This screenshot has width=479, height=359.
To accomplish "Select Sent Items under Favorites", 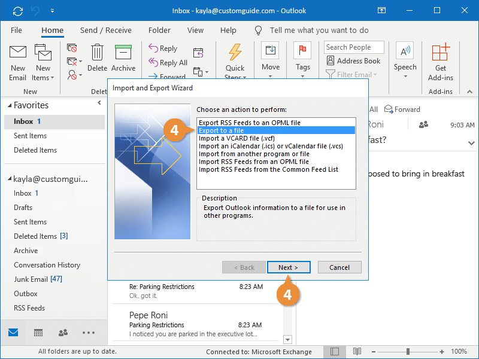I will (x=30, y=136).
